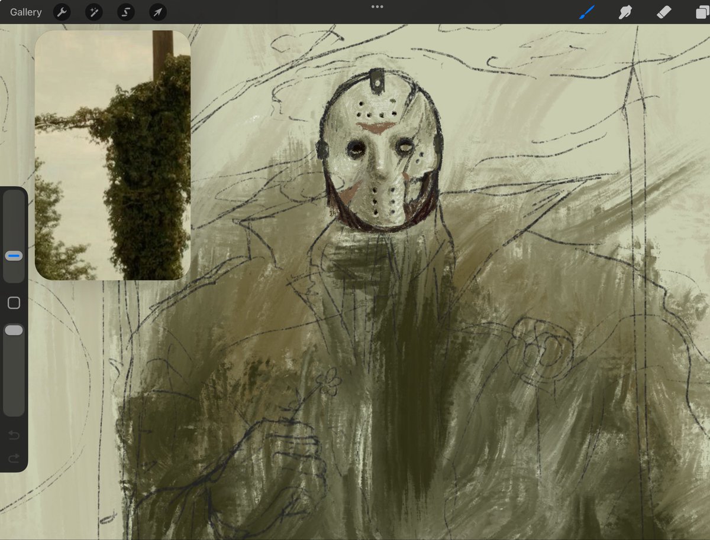Adjust the brush size slider

pyautogui.click(x=14, y=255)
